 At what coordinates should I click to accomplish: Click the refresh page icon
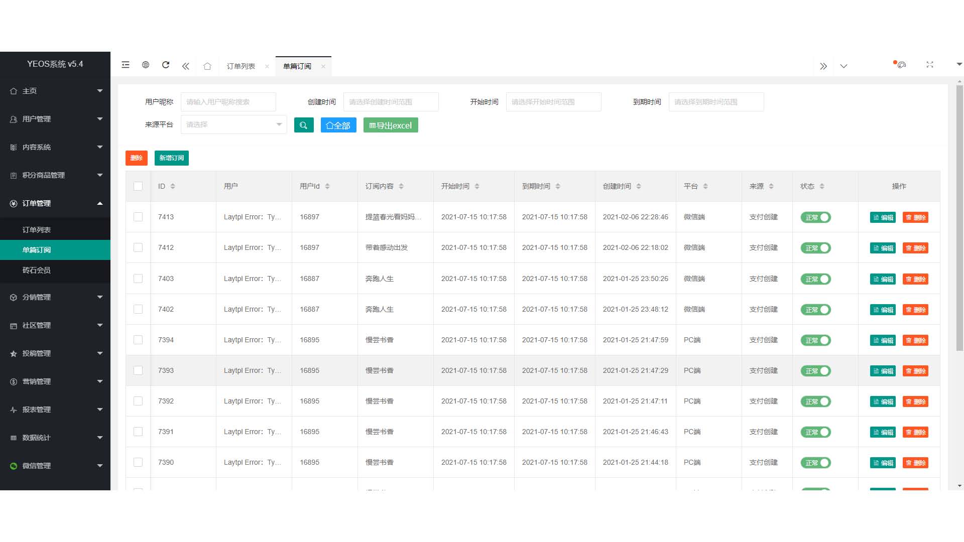[166, 65]
